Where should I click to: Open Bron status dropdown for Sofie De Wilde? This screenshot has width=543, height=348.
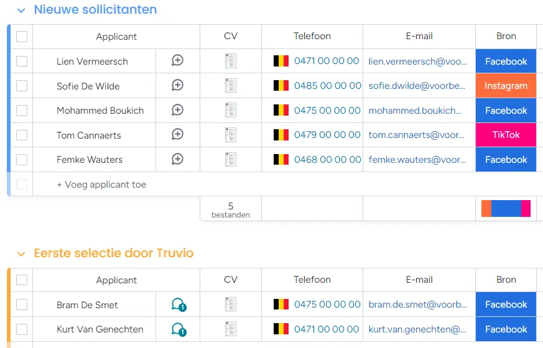(506, 86)
